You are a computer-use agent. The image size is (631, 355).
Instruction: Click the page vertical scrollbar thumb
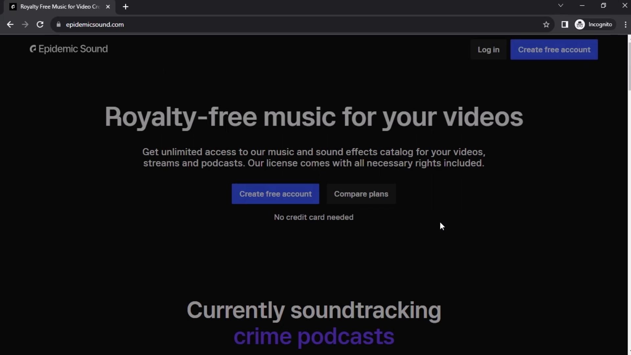629,66
